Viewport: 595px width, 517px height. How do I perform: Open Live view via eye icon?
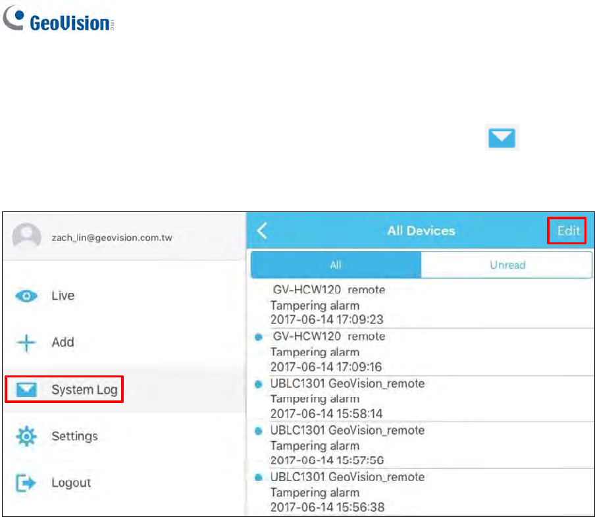click(26, 296)
